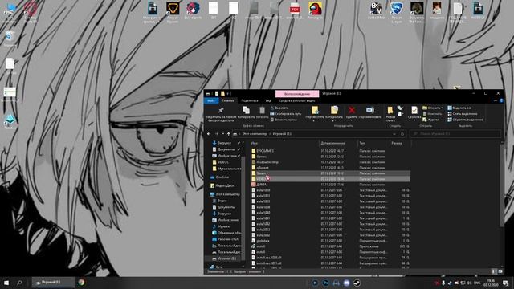Open Google Chrome from the taskbar
The width and height of the screenshot is (514, 289).
pos(81,282)
